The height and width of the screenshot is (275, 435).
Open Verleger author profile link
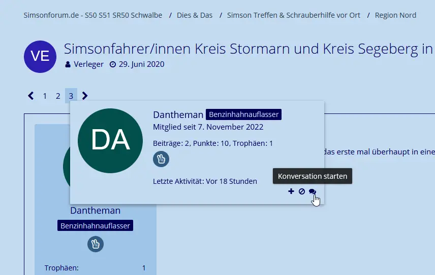(88, 64)
